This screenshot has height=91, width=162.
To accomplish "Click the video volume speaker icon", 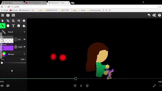I will coord(2,86).
